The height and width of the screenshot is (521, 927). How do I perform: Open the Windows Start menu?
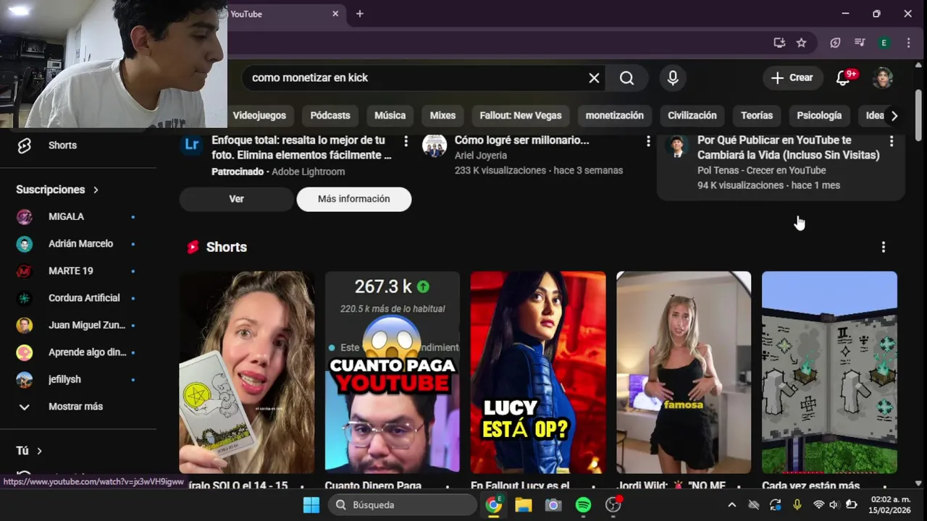click(x=311, y=505)
